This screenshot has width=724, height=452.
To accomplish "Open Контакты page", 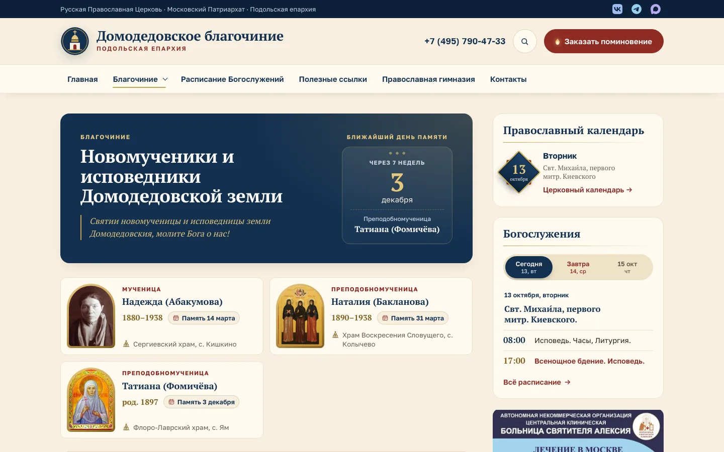I will (508, 79).
